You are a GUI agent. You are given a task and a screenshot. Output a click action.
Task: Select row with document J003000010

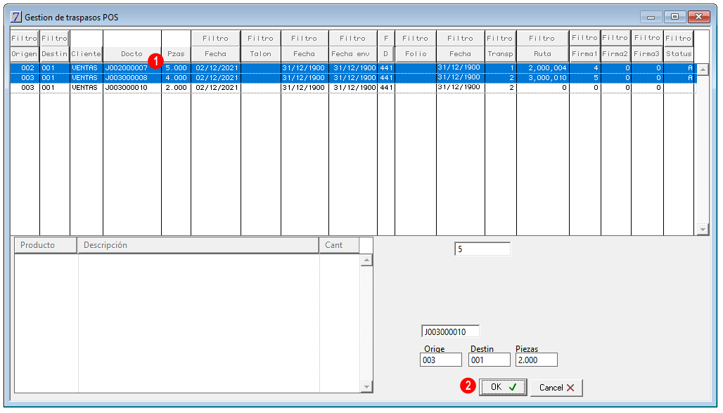coord(352,88)
